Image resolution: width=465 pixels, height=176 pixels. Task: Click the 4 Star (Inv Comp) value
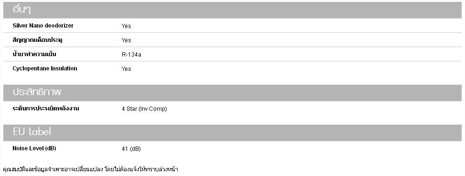click(145, 109)
